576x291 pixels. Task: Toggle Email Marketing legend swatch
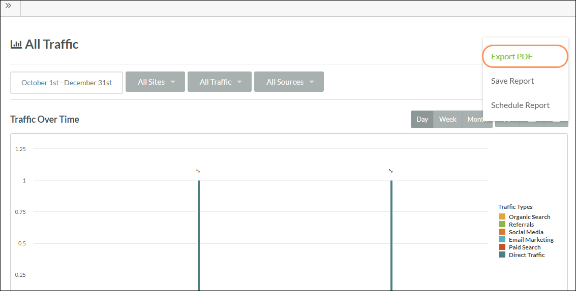click(x=502, y=239)
